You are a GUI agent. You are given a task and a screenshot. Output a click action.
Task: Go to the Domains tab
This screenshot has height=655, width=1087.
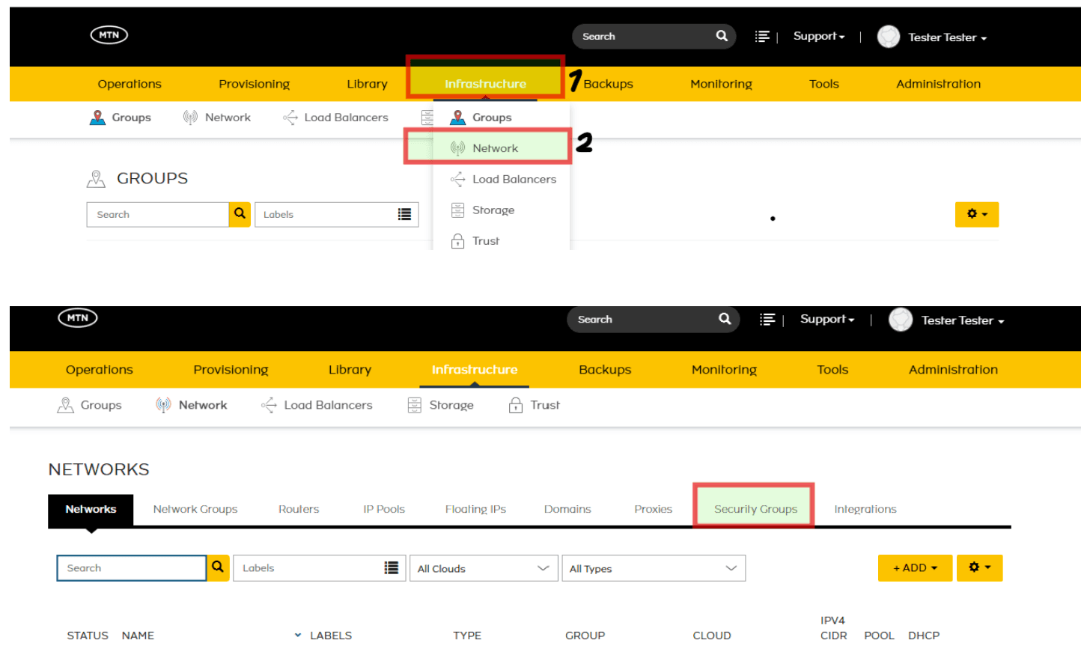(x=567, y=509)
